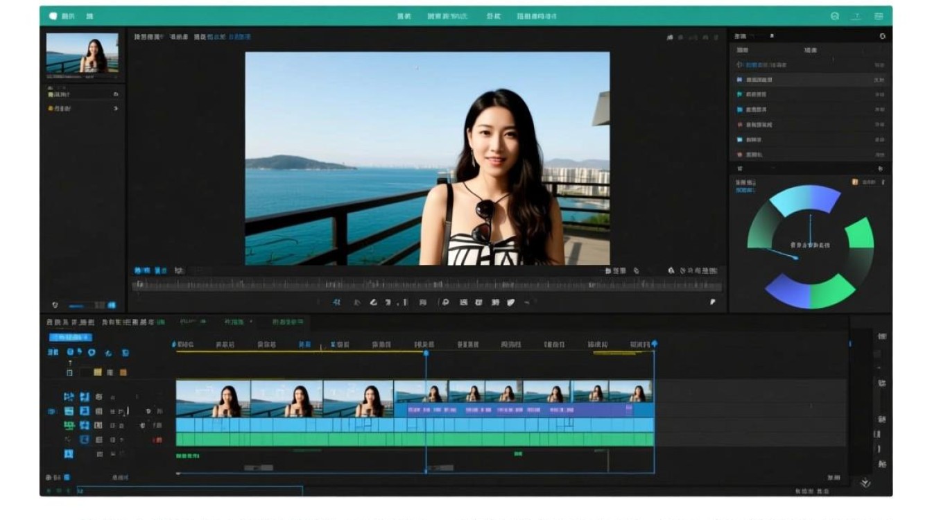Screen dimensions: 932x520
Task: Click the blue link text above the color wheel
Action: (x=745, y=189)
